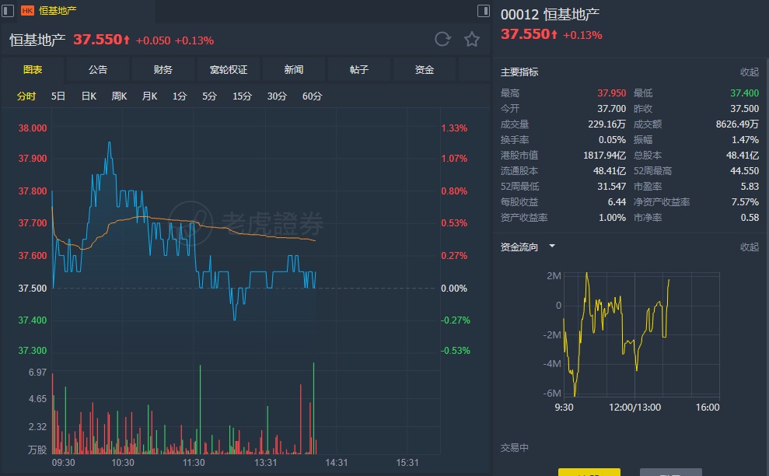This screenshot has width=769, height=476.
Task: Collapse the 主要指标 section via 收起
Action: click(749, 72)
